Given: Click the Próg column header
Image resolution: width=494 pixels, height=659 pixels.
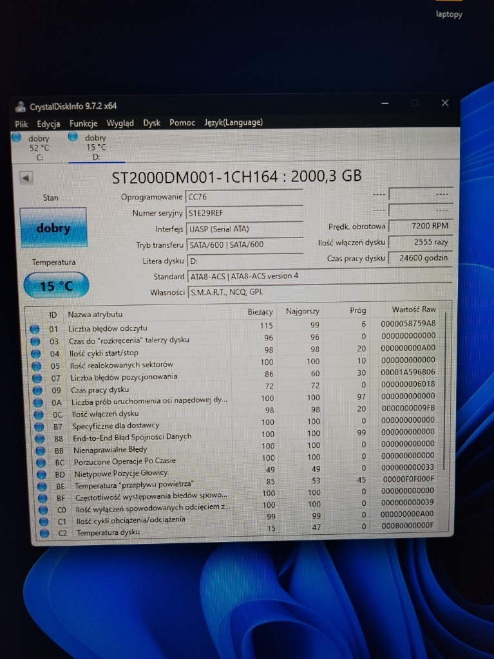Looking at the screenshot, I should 357,311.
